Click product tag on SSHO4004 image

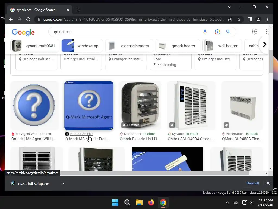tap(172, 125)
